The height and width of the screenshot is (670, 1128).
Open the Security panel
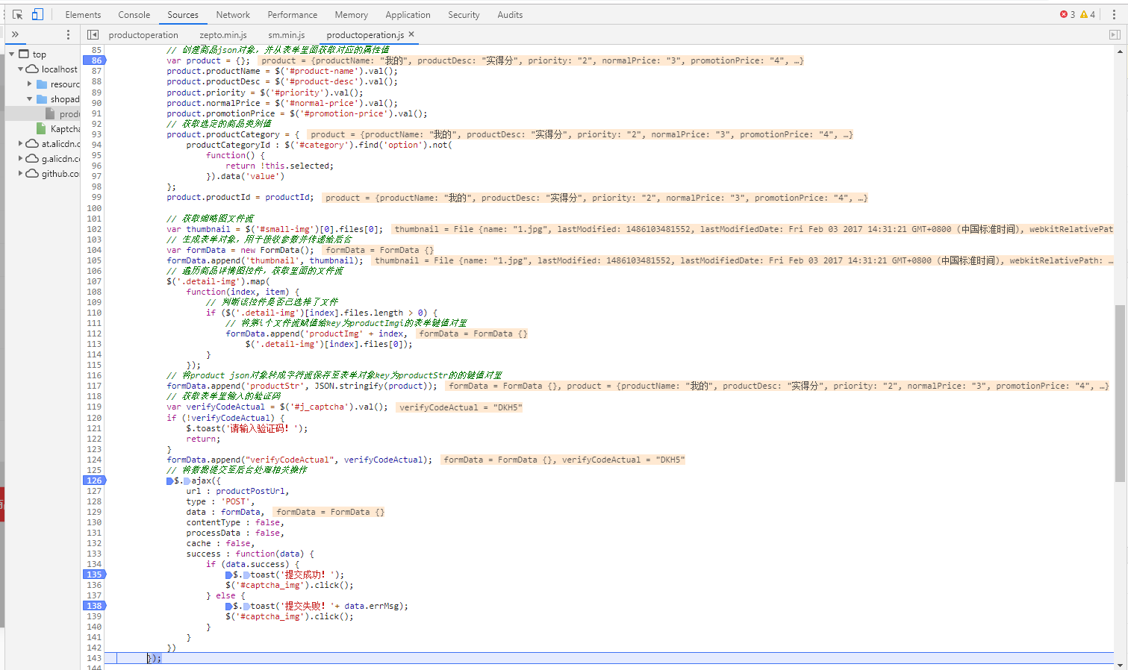click(464, 15)
